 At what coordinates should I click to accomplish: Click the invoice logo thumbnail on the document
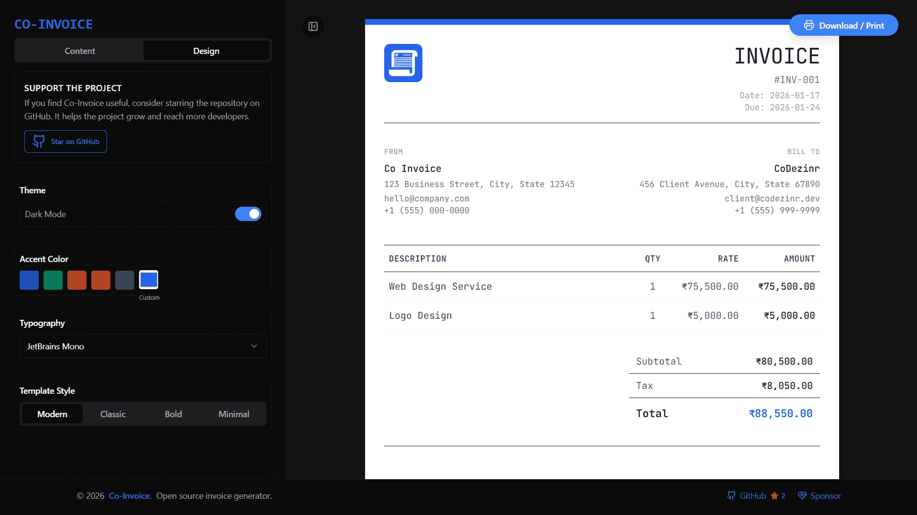403,63
